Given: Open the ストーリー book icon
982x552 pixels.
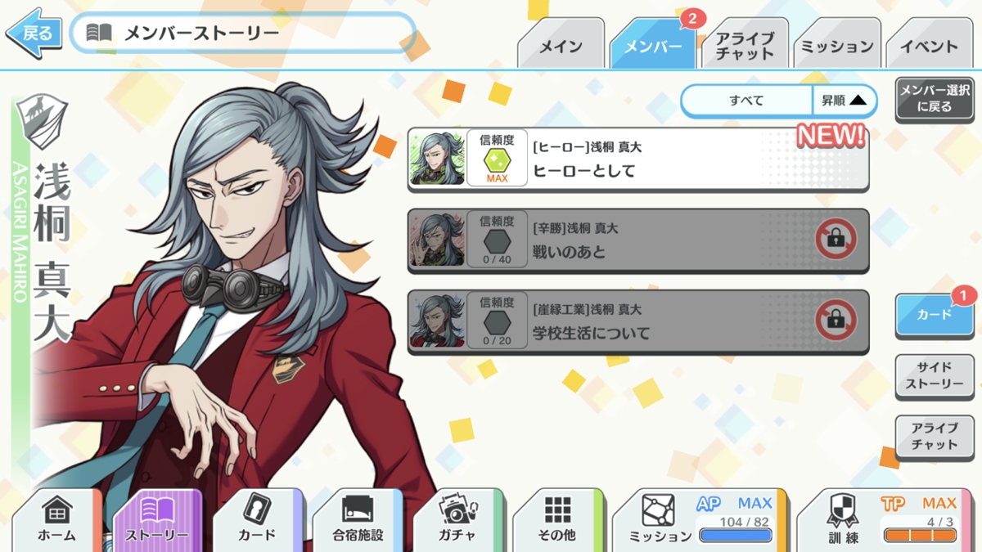Looking at the screenshot, I should (x=156, y=510).
